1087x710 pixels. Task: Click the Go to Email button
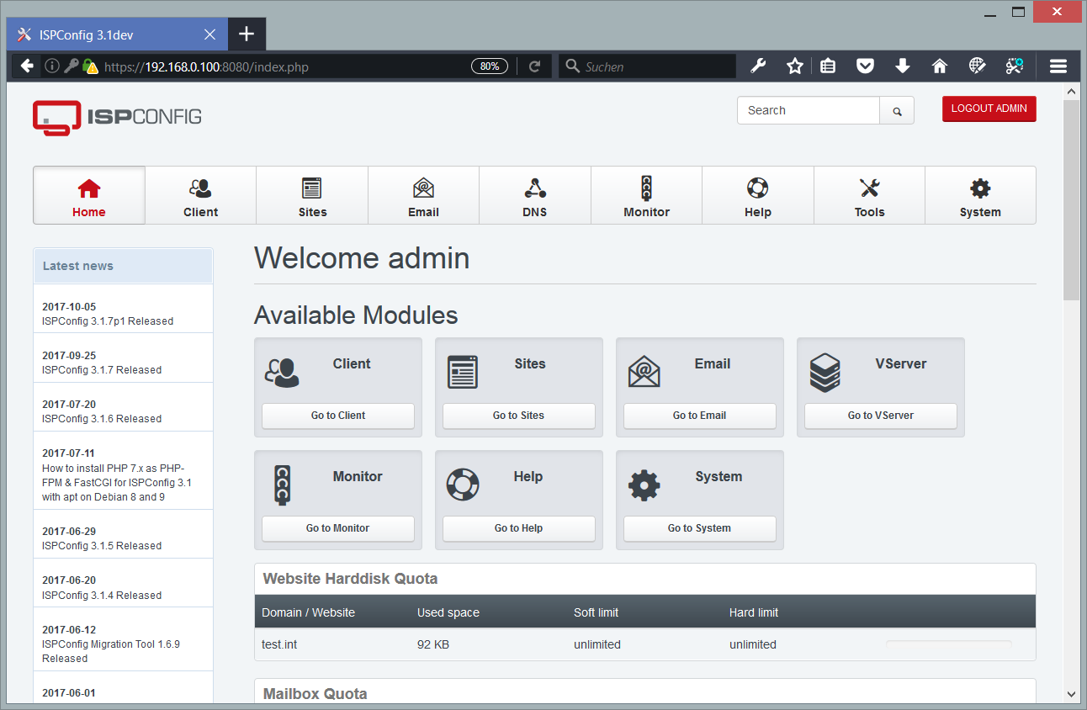tap(700, 416)
